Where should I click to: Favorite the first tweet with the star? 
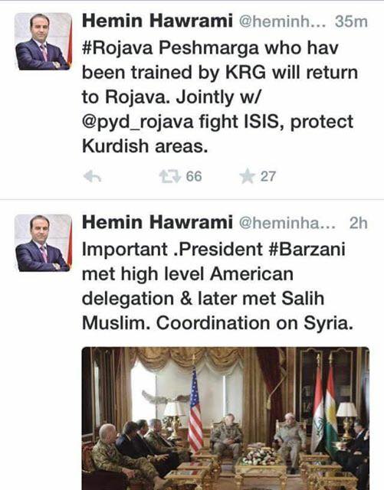pos(248,176)
